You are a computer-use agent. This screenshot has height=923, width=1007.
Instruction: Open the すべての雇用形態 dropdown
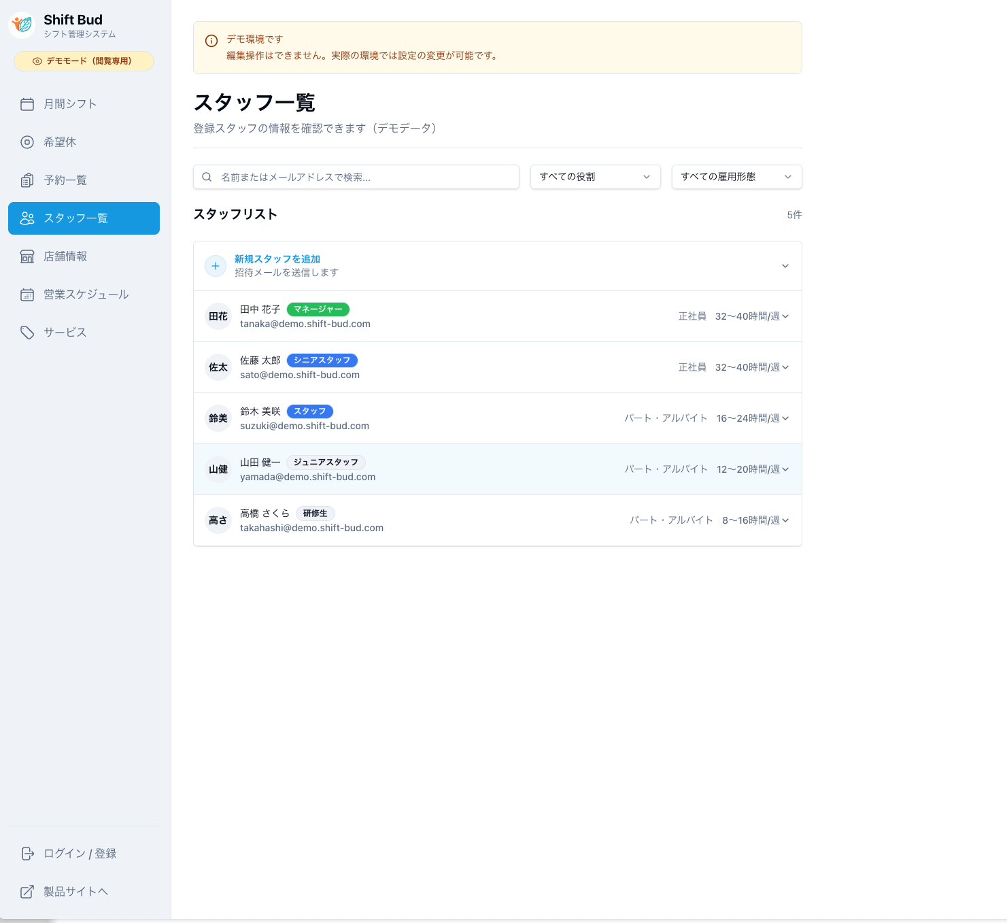pos(736,177)
